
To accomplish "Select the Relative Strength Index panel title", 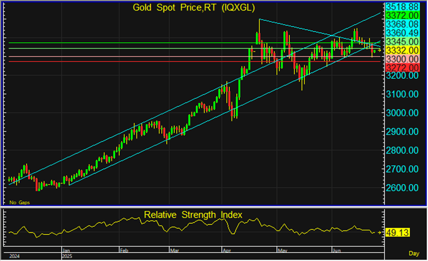I will coord(193,215).
